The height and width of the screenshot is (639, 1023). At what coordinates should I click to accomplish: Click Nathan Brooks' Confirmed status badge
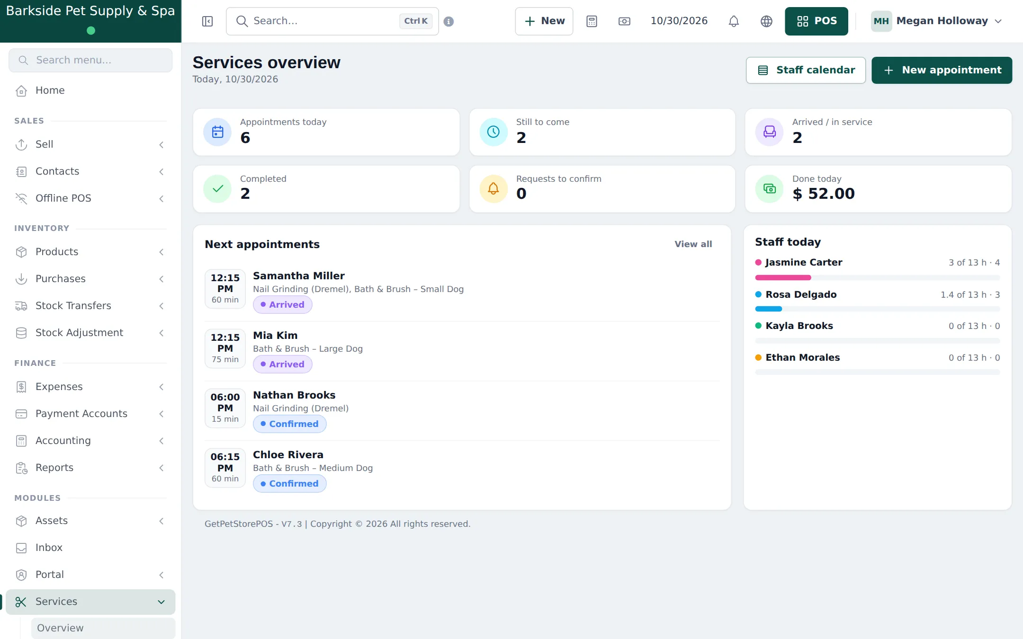click(289, 424)
